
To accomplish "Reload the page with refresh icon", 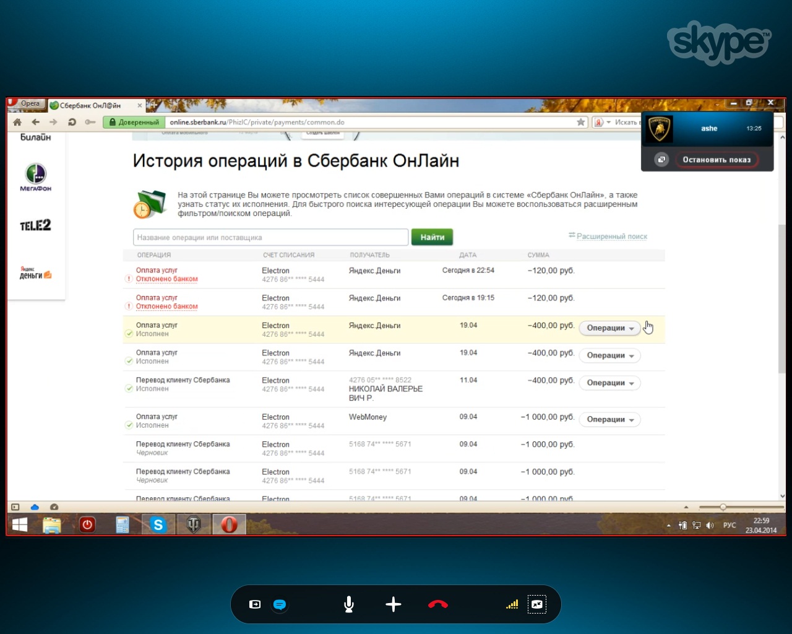I will [x=72, y=122].
